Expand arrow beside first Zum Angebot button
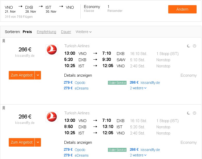 tap(38, 75)
